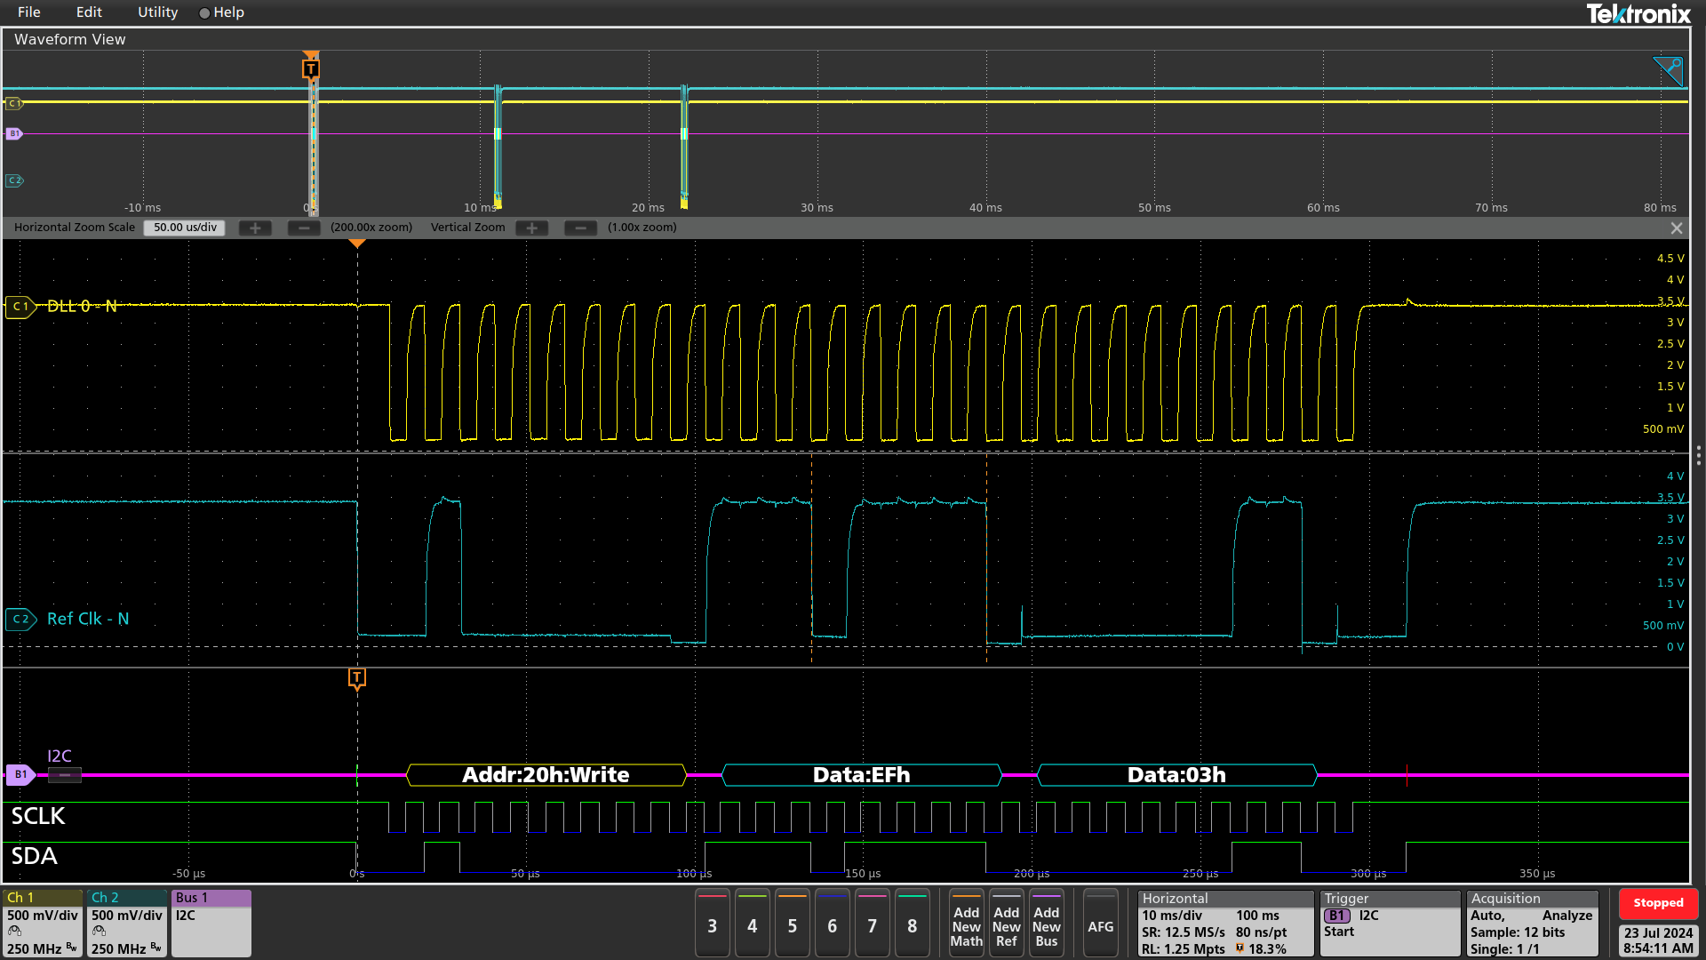Turn on channel 4
1706x960 pixels.
click(752, 924)
